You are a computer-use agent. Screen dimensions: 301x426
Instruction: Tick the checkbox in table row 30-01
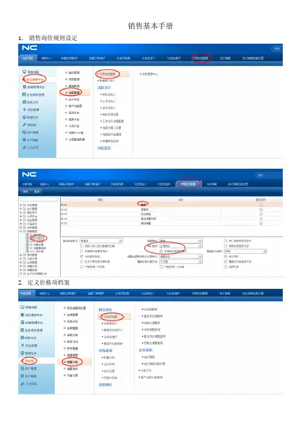(x=261, y=205)
